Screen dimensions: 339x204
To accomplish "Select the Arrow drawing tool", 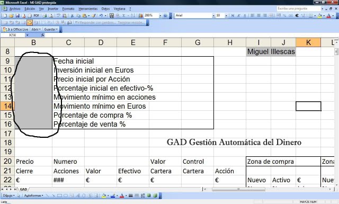I will click(53, 196).
